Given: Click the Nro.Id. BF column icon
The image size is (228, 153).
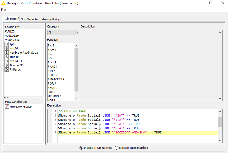Looking at the screenshot, I should [7, 61].
